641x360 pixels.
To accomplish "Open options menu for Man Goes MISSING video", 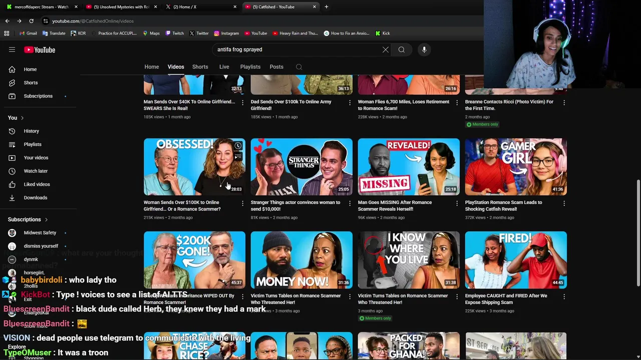I will (457, 203).
